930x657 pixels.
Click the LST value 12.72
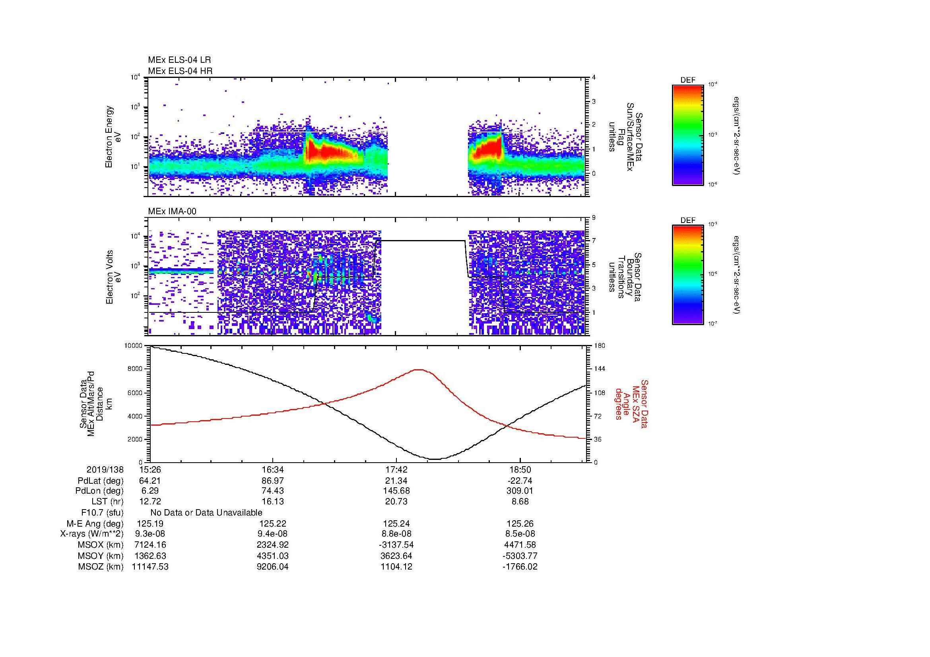150,502
